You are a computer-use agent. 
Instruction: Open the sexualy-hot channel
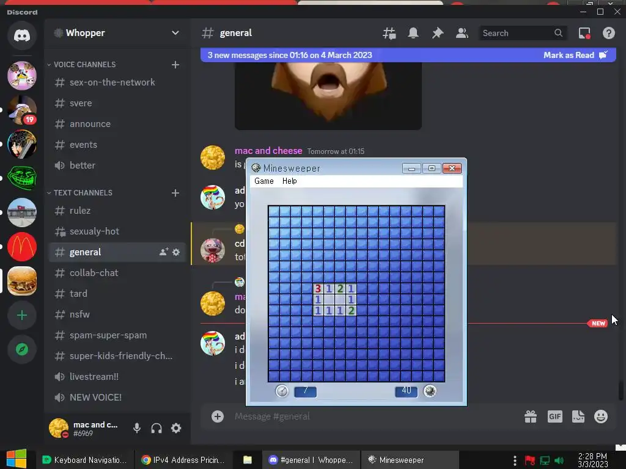(117, 231)
